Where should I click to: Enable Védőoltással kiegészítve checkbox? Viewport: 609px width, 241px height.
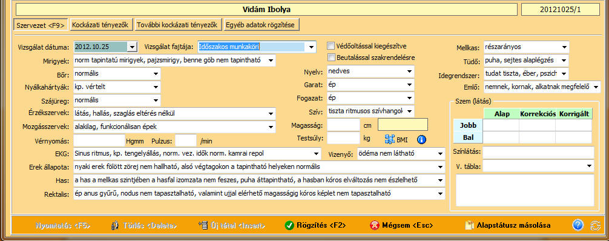331,46
